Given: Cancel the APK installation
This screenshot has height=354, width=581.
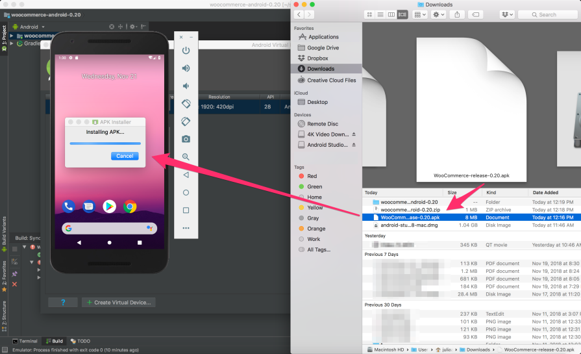Looking at the screenshot, I should click(125, 156).
